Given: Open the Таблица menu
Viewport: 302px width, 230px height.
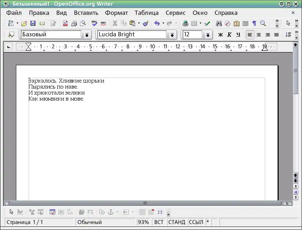Looking at the screenshot, I should click(x=147, y=13).
